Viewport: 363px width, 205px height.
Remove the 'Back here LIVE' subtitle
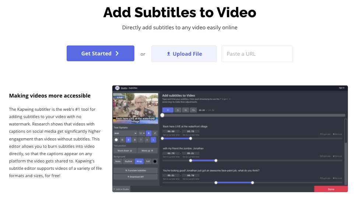click(338, 134)
